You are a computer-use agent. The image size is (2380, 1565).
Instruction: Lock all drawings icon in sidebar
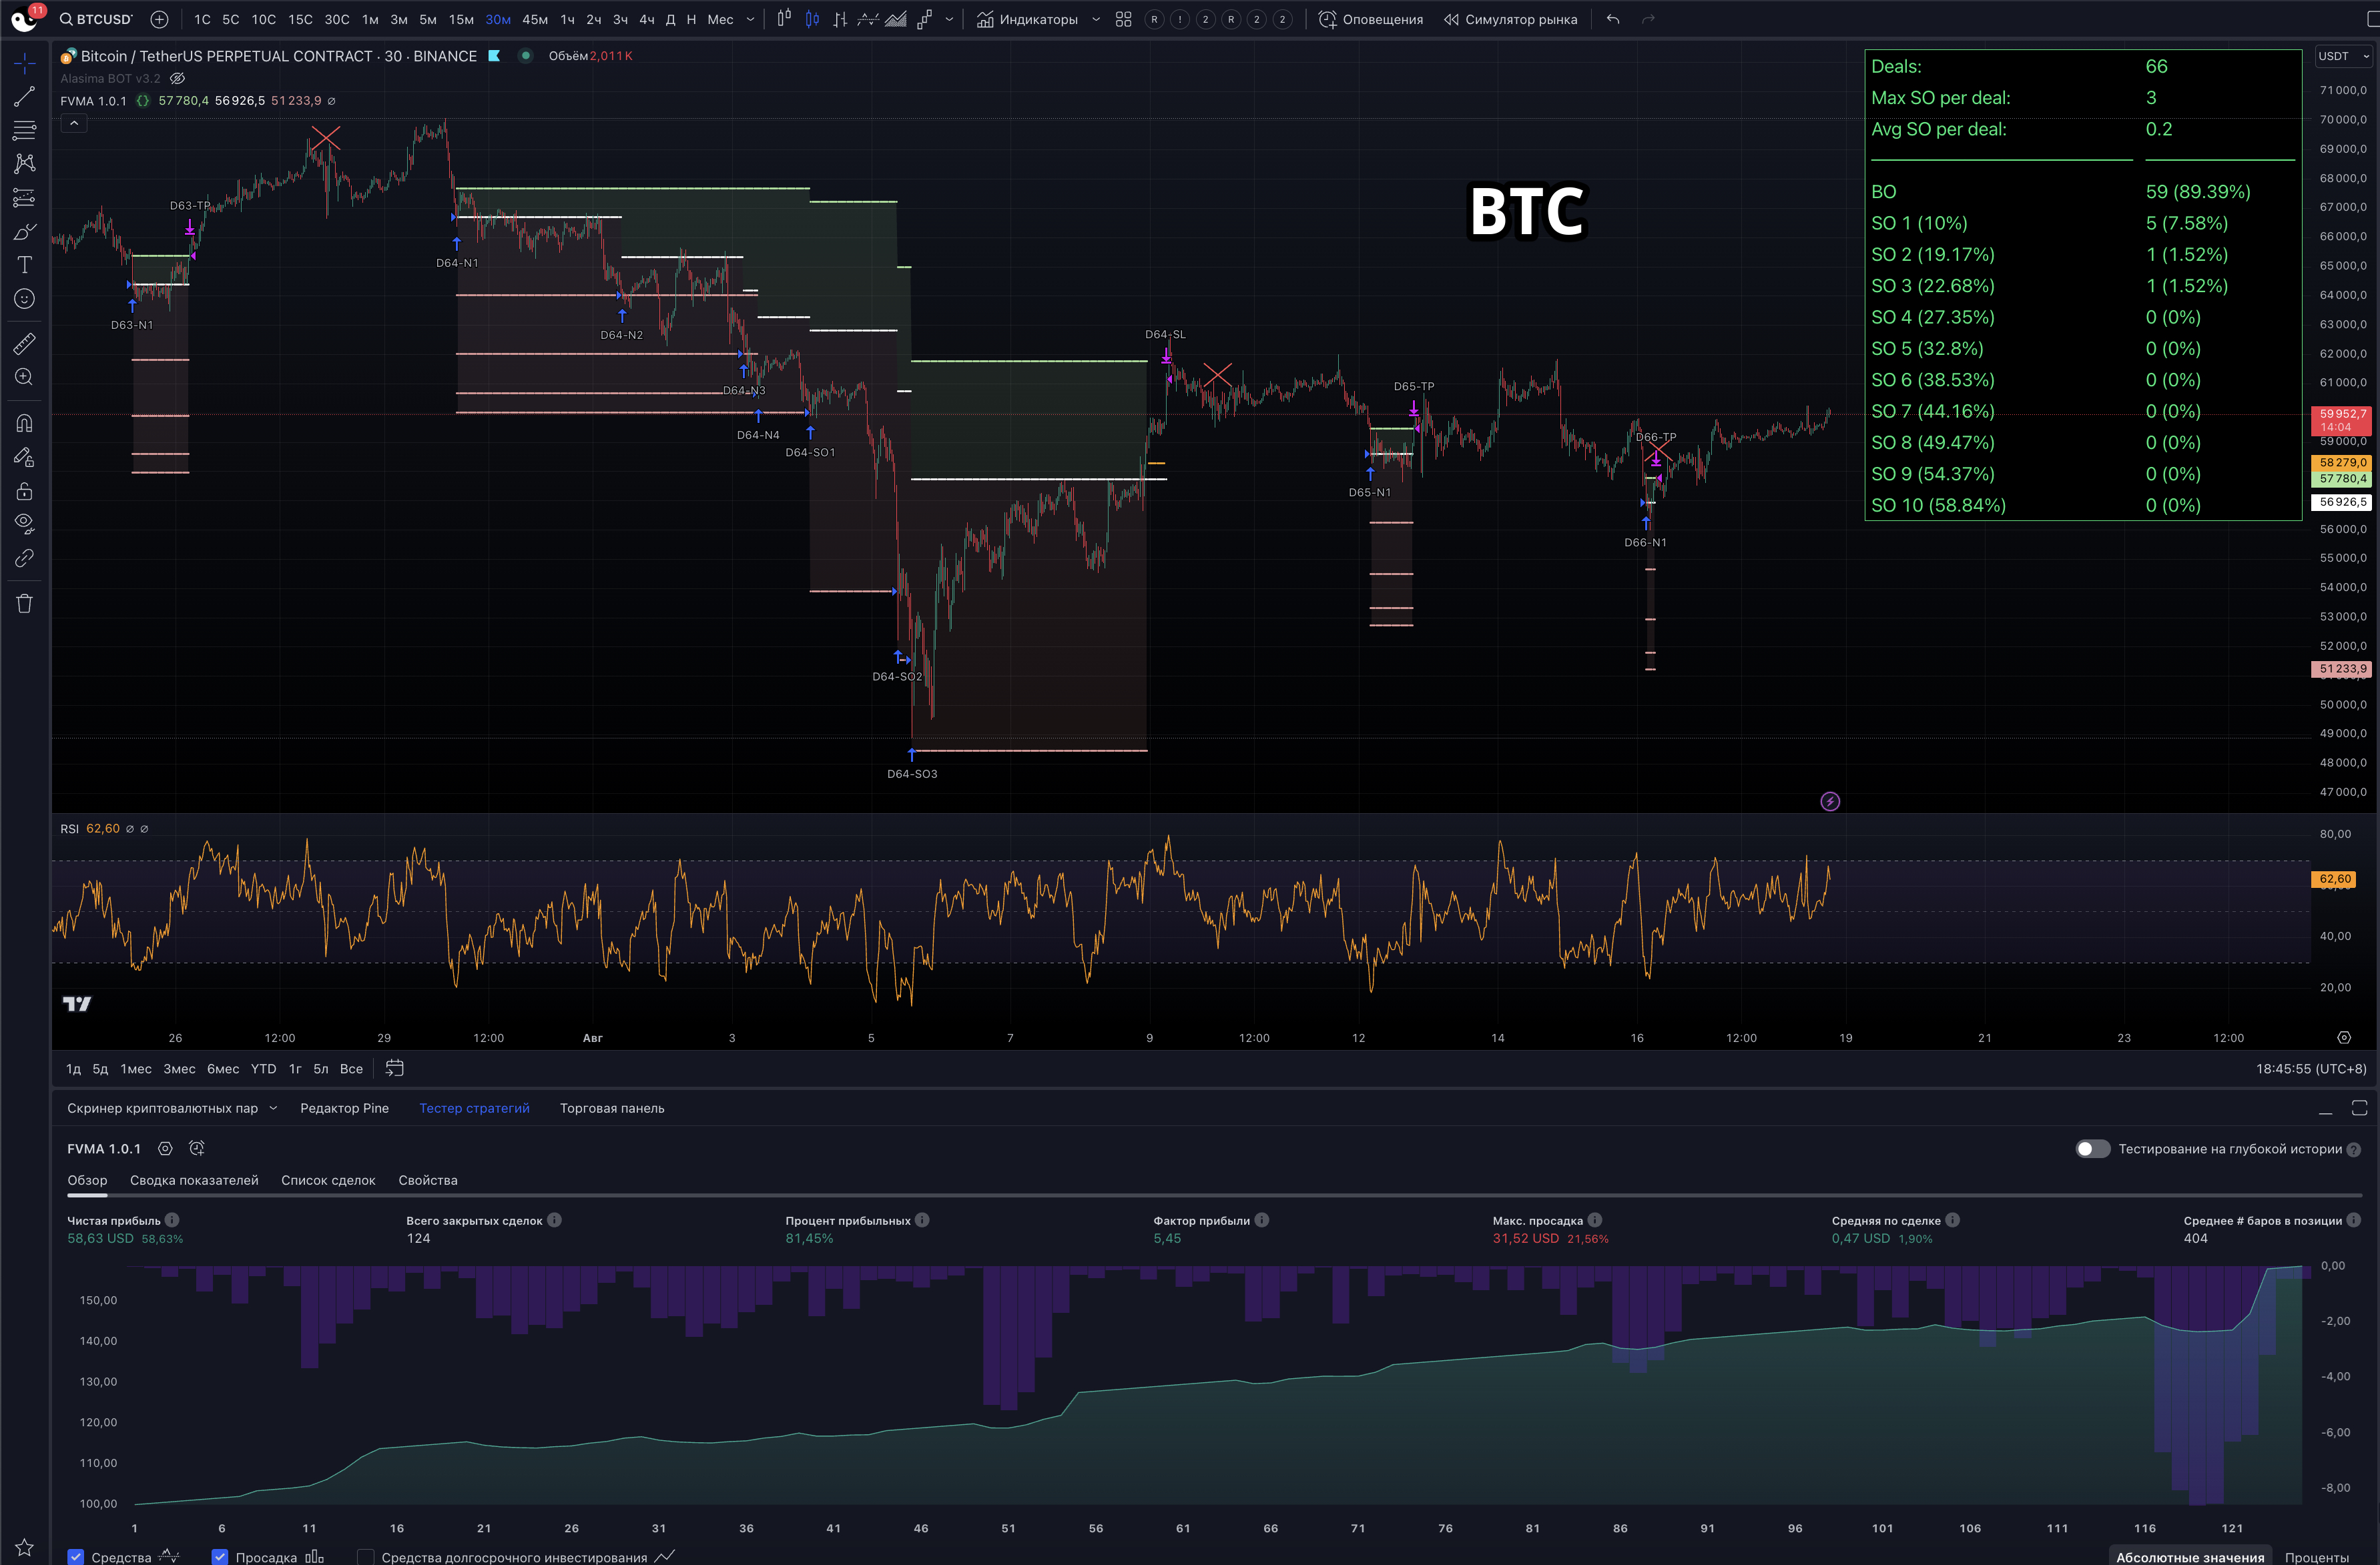click(x=24, y=492)
